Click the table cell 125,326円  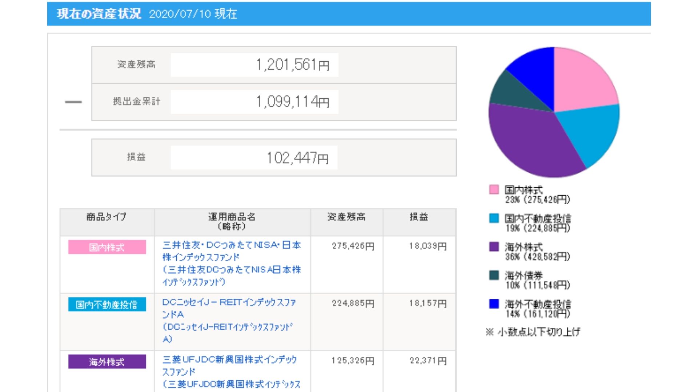(x=353, y=361)
